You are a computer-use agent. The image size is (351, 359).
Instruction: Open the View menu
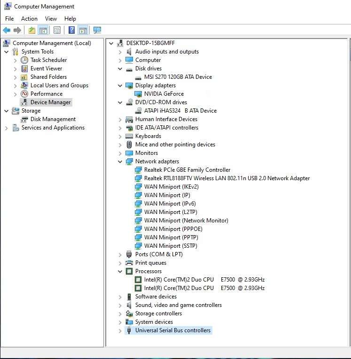pyautogui.click(x=51, y=19)
